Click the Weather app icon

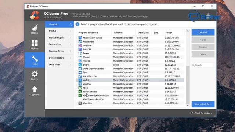[x=80, y=84]
